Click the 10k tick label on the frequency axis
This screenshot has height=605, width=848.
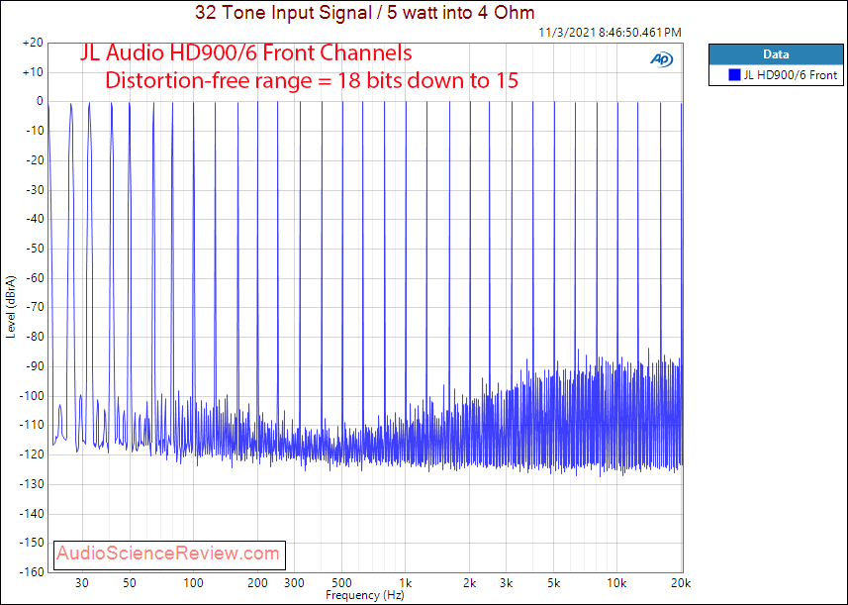pyautogui.click(x=616, y=583)
